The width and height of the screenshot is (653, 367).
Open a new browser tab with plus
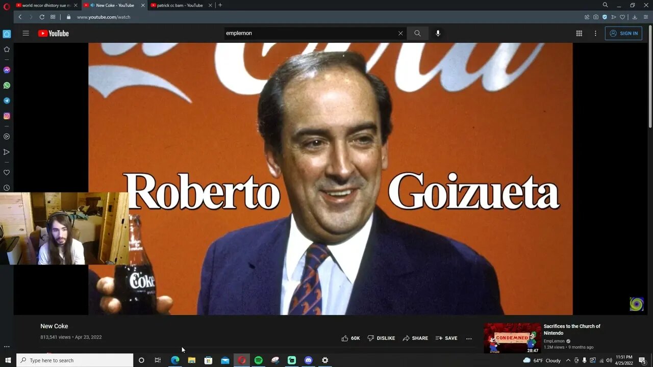pyautogui.click(x=220, y=5)
